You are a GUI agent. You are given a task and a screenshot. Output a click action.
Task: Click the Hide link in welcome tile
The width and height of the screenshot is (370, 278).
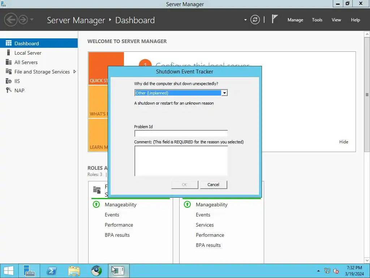[344, 142]
